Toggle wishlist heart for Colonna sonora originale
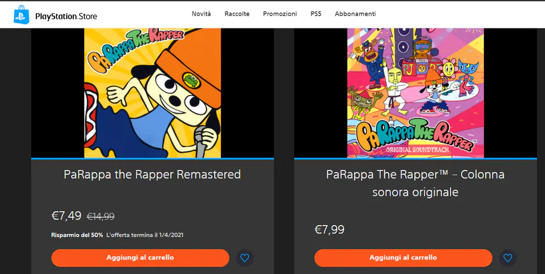545x274 pixels. tap(507, 258)
